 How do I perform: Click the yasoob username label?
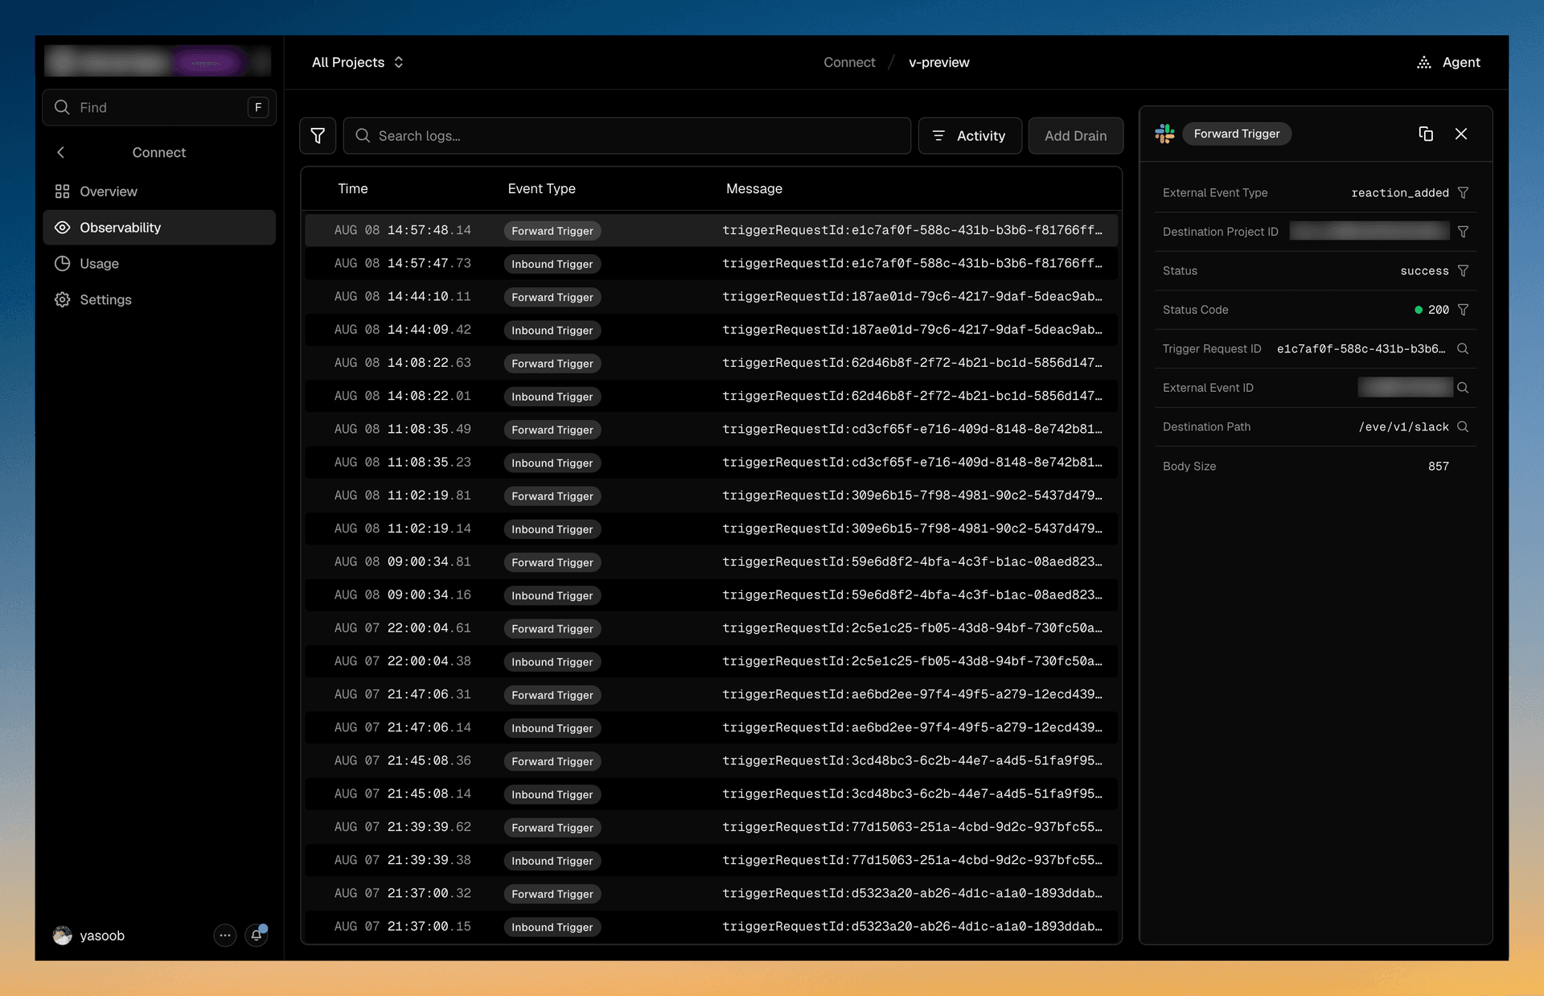pos(102,935)
